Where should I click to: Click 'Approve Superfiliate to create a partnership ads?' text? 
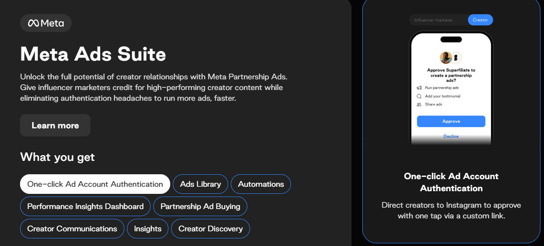(x=451, y=75)
